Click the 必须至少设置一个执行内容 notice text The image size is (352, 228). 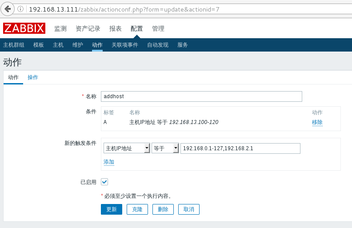pos(138,196)
